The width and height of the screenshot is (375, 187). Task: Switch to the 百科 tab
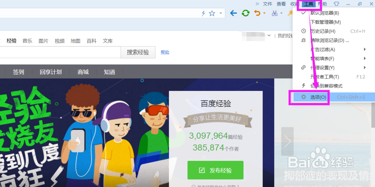(91, 41)
